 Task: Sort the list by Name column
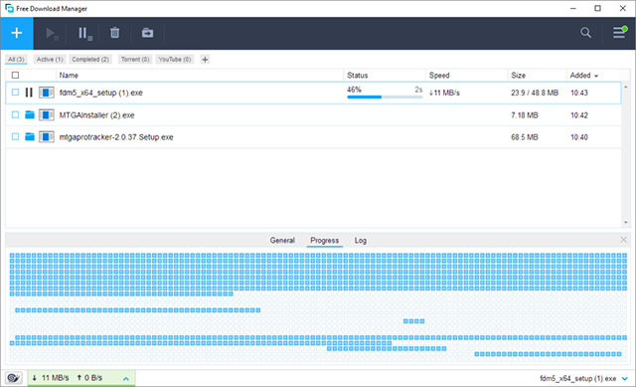click(69, 76)
